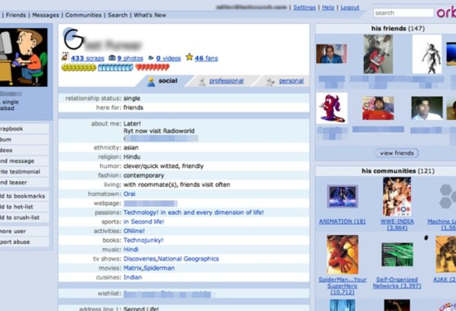Click the yellow smiley rating icons
Screen dimensions: 456x311
tap(79, 68)
